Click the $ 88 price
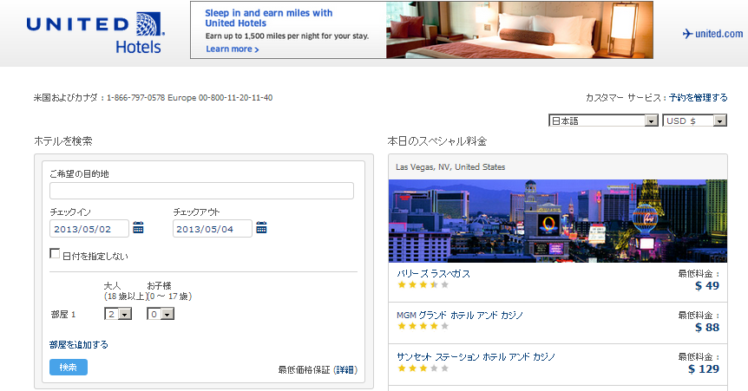The image size is (748, 391). (x=707, y=327)
